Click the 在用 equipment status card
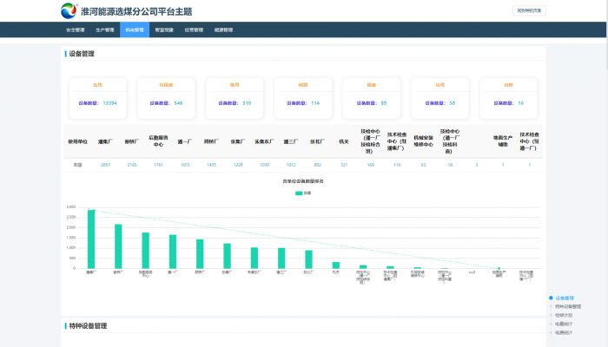The width and height of the screenshot is (608, 347). [98, 95]
